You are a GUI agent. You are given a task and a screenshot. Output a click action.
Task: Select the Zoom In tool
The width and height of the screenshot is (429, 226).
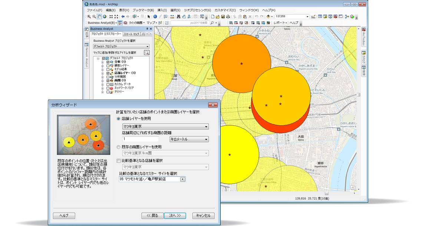89,17
